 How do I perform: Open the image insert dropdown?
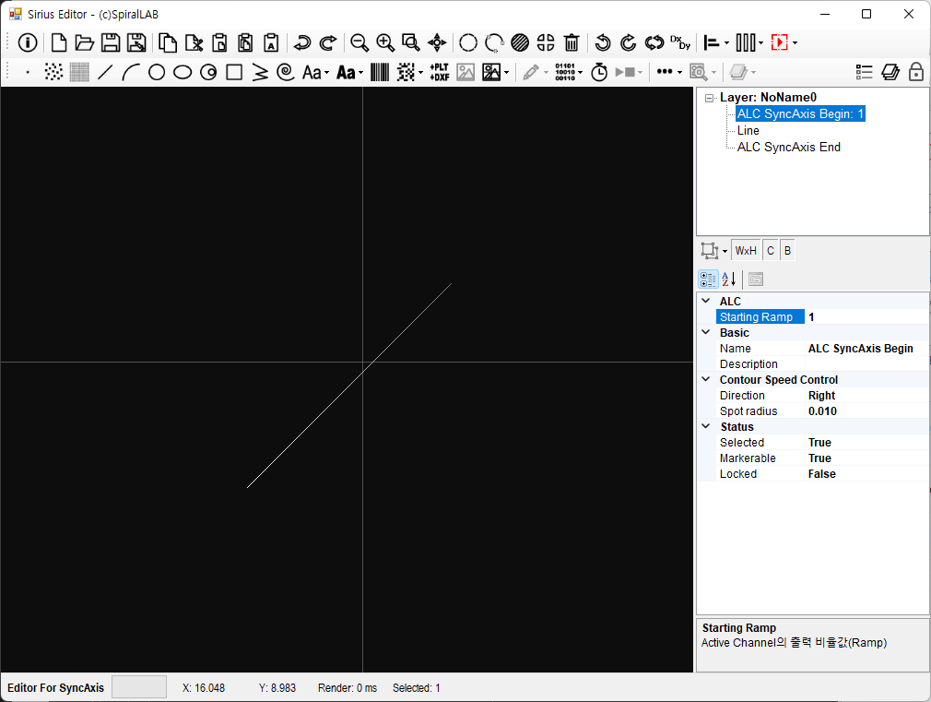[506, 73]
